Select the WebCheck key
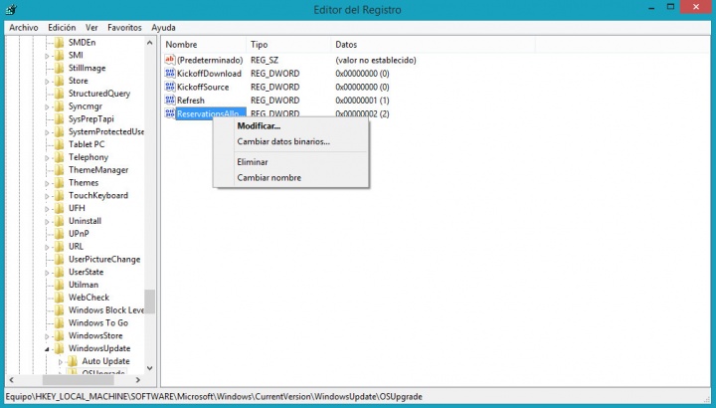Viewport: 716px width, 408px height. pyautogui.click(x=89, y=298)
